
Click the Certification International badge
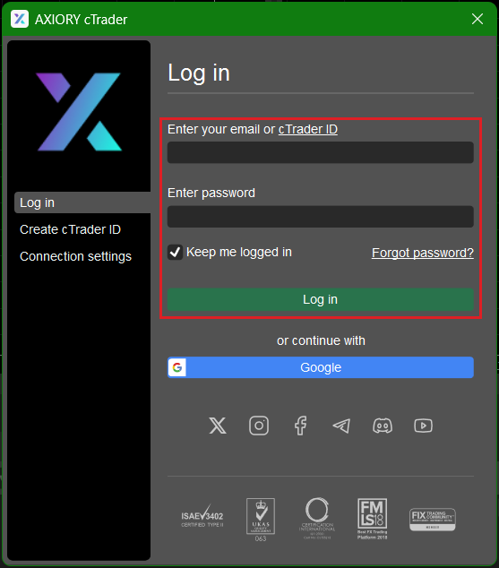[x=317, y=518]
